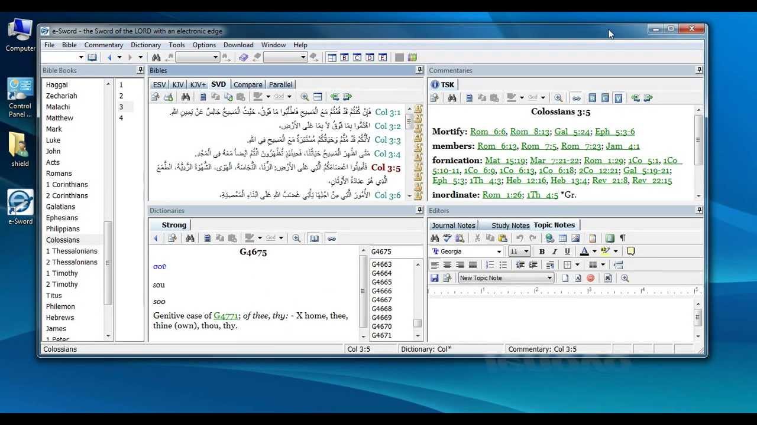
Task: Click the Bibles panel zoom magnifier icon
Action: (305, 97)
